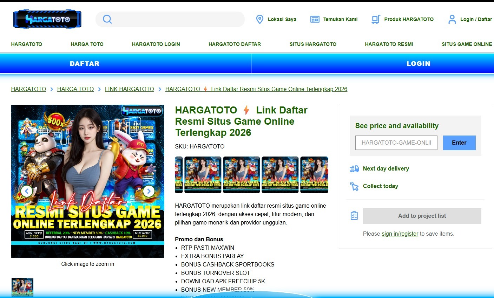Open Temukan Kami link
This screenshot has width=494, height=298.
click(340, 19)
